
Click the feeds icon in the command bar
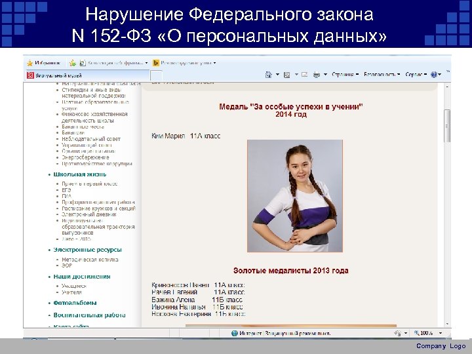pos(287,75)
